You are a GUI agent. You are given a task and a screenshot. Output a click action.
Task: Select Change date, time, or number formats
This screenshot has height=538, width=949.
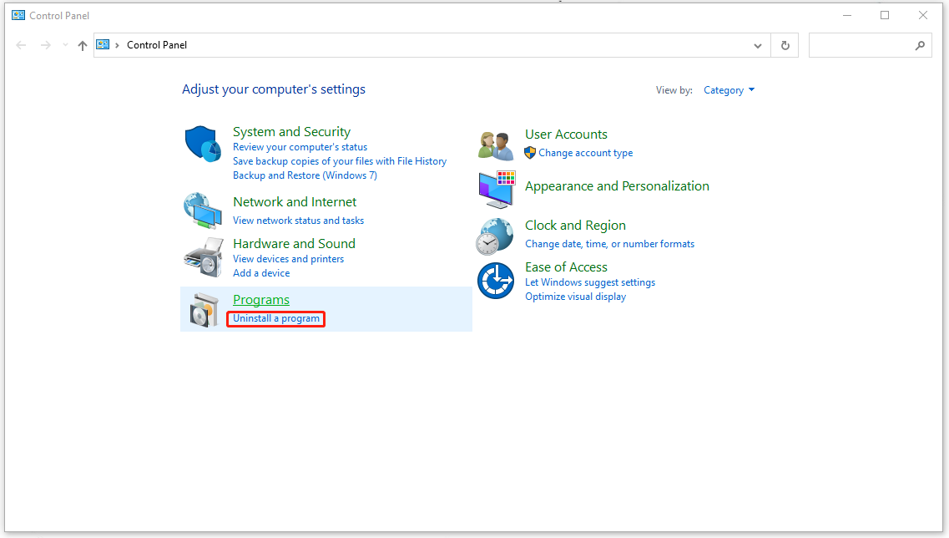[609, 244]
